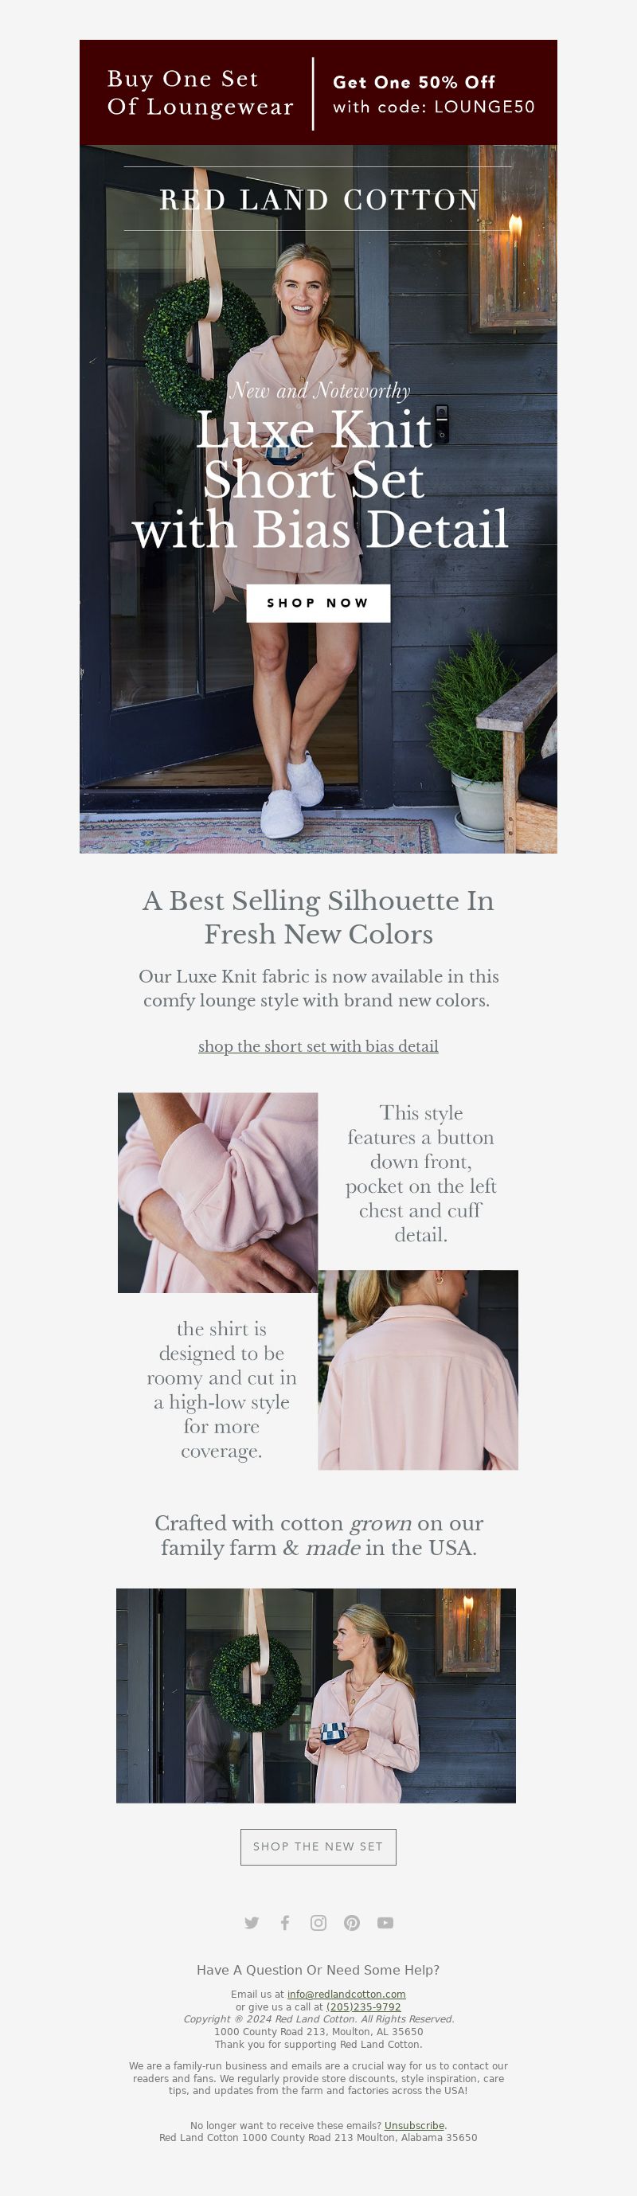Click the SHOP THE NEW SET button
Screen dimensions: 637x2196
pos(318,1846)
